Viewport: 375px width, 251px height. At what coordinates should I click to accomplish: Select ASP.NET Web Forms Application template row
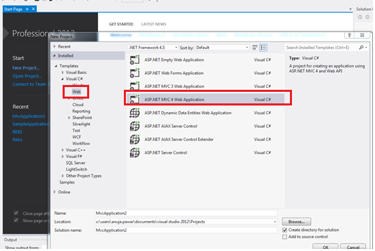(x=206, y=73)
